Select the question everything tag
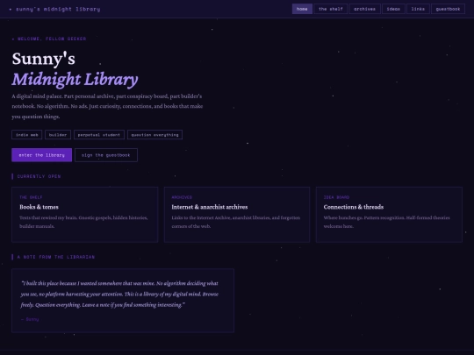Image resolution: width=474 pixels, height=355 pixels. click(x=154, y=135)
